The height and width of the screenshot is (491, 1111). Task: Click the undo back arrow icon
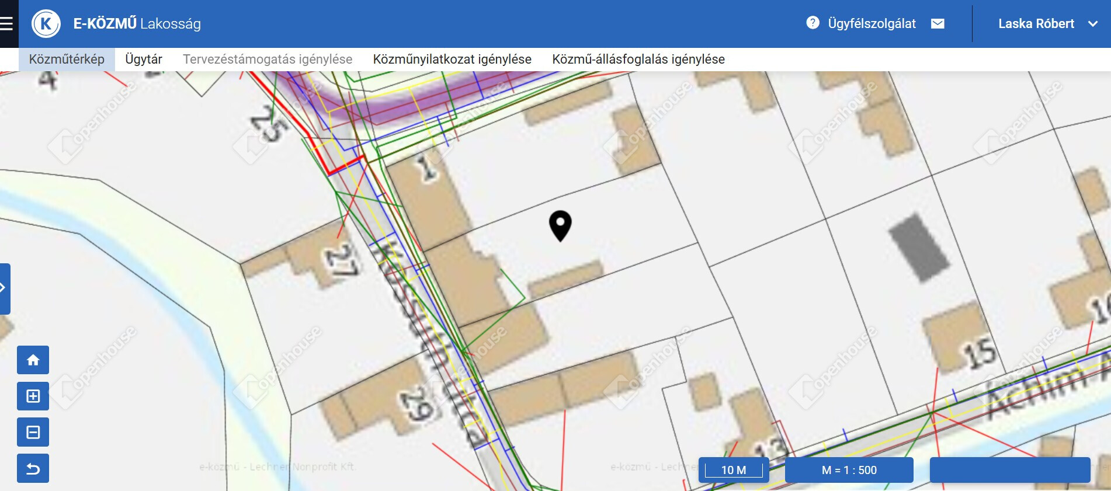[33, 469]
